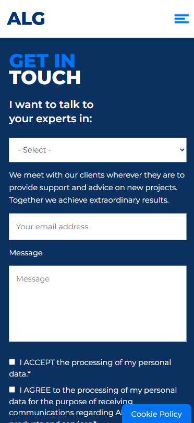This screenshot has width=194, height=423.
Task: Click the white 'TOUCH' heading
Action: point(45,77)
